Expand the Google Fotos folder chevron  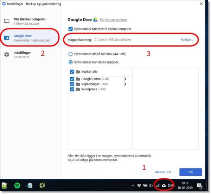click(125, 79)
